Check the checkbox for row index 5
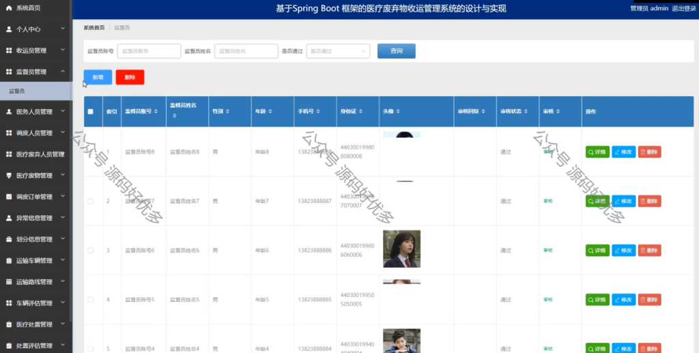This screenshot has height=353, width=699. point(91,349)
